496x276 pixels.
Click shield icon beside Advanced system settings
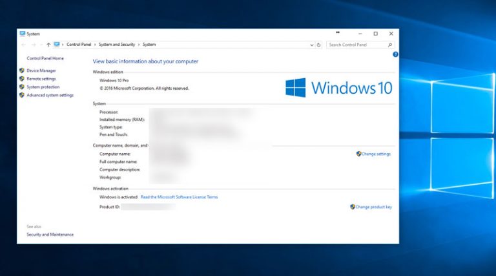(22, 95)
